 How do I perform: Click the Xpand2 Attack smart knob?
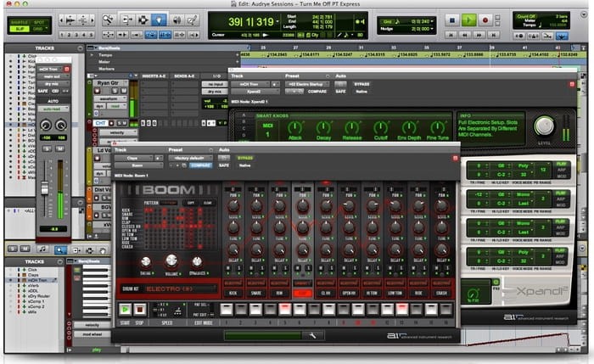point(294,127)
